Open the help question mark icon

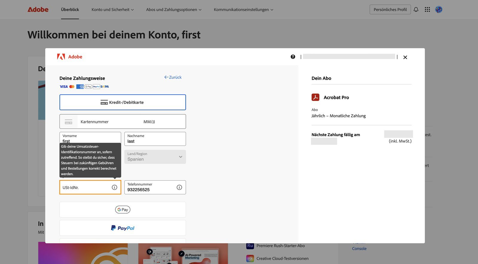pyautogui.click(x=293, y=57)
